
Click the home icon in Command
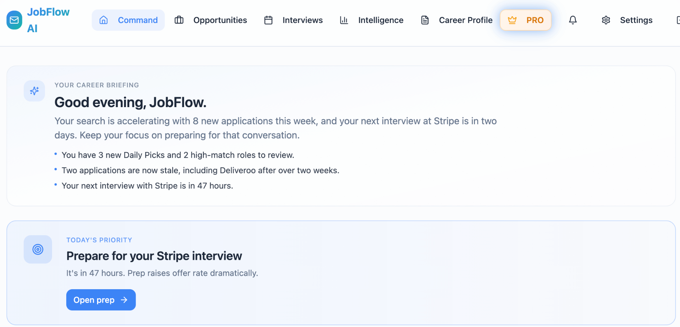tap(103, 20)
